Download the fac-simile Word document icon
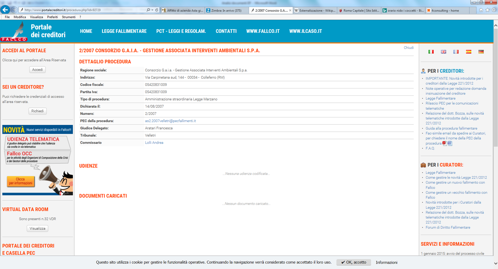Image resolution: width=498 pixels, height=269 pixels. point(450,143)
